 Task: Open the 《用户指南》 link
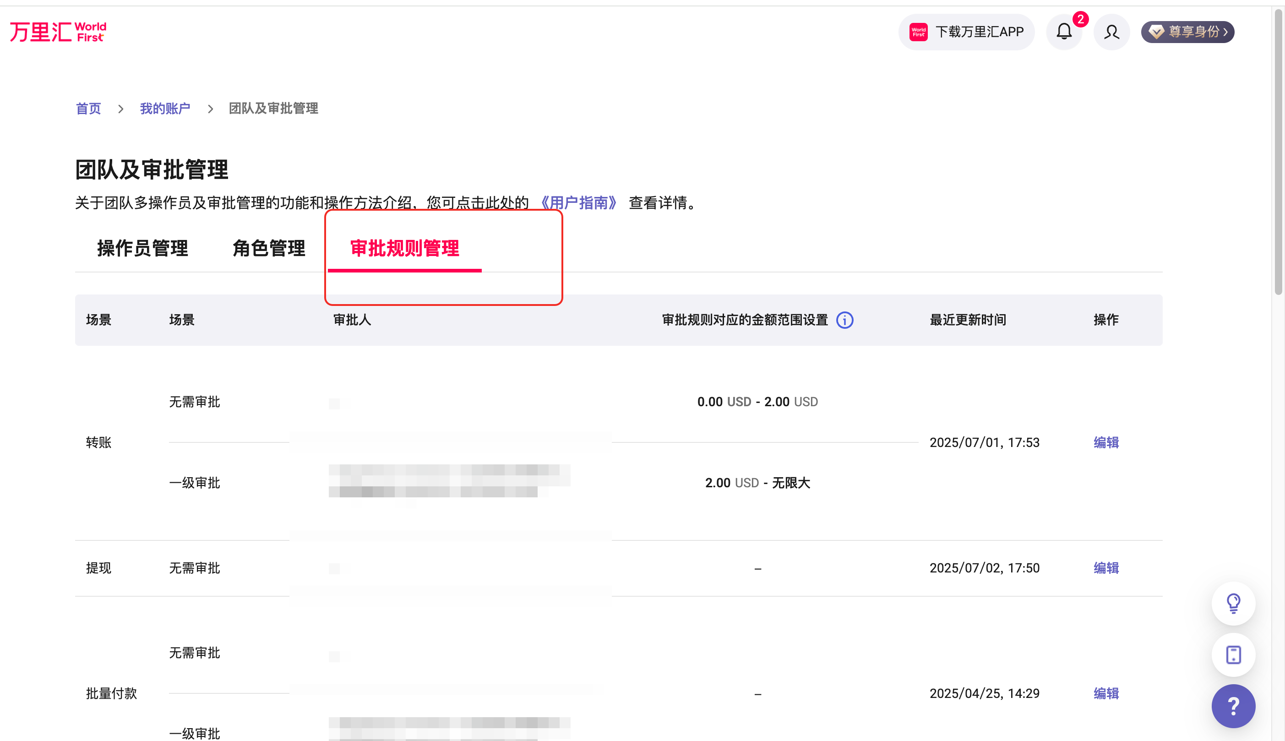coord(579,202)
